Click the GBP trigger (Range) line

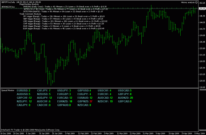pyautogui.click(x=63, y=19)
